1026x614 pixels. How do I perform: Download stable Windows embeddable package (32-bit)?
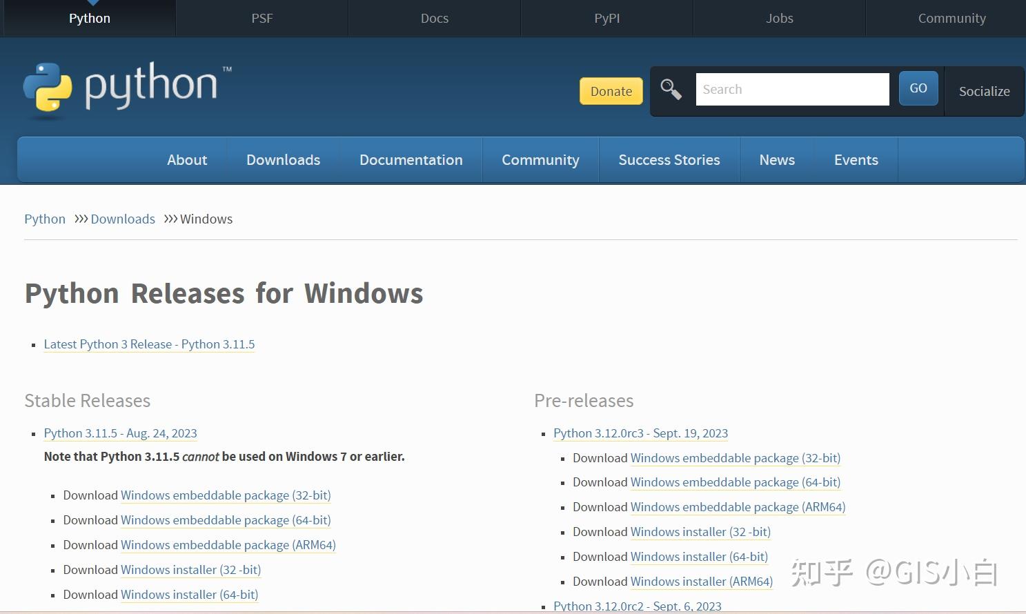click(226, 495)
